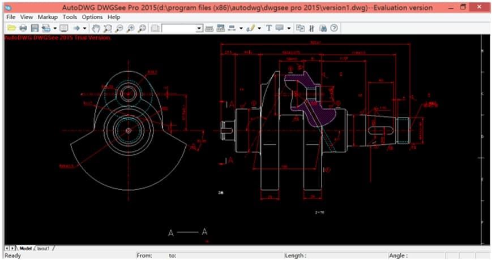The width and height of the screenshot is (492, 260).
Task: Expand the layer combo box dropdown
Action: (199, 28)
